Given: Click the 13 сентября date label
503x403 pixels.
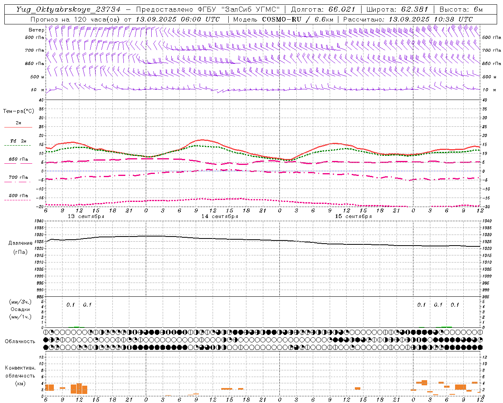Looking at the screenshot, I should coord(86,216).
